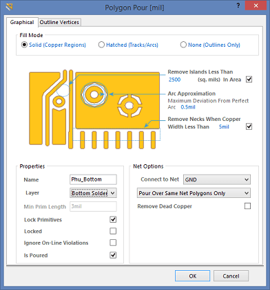
Task: Switch to the Outline Vertices tab
Action: [59, 22]
